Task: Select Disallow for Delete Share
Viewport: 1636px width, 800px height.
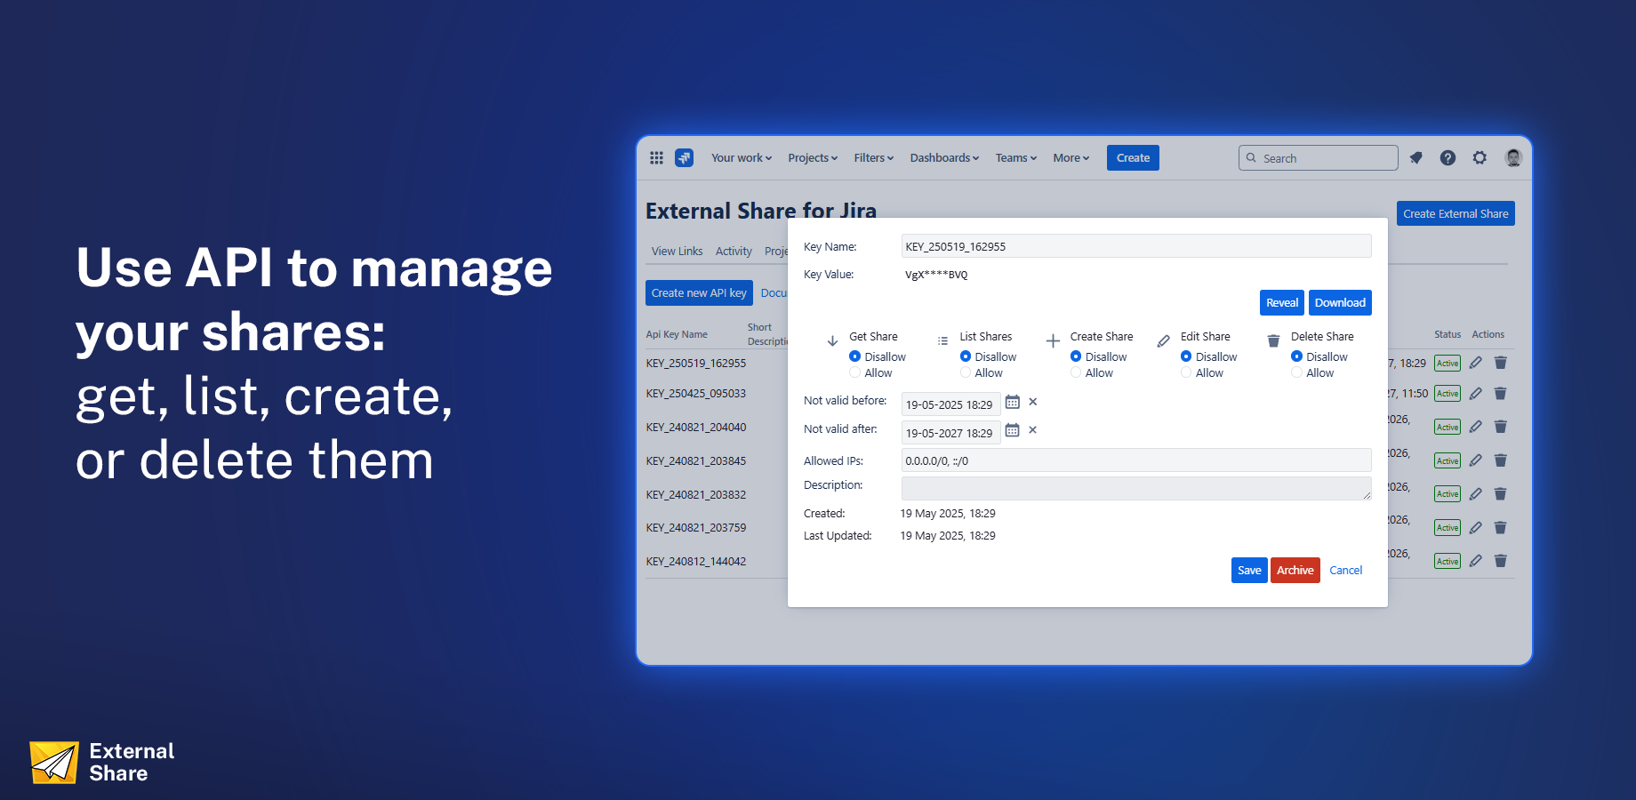Action: pyautogui.click(x=1296, y=356)
